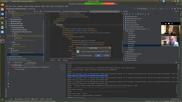Click Reimport All Maven Projects refresh icon
The width and height of the screenshot is (182, 102).
click(124, 14)
